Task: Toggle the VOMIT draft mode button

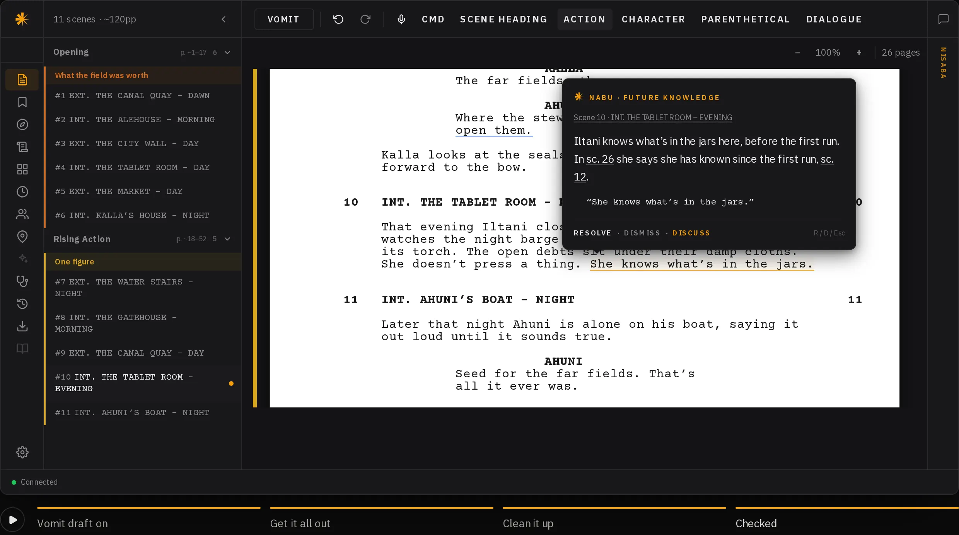Action: point(284,19)
